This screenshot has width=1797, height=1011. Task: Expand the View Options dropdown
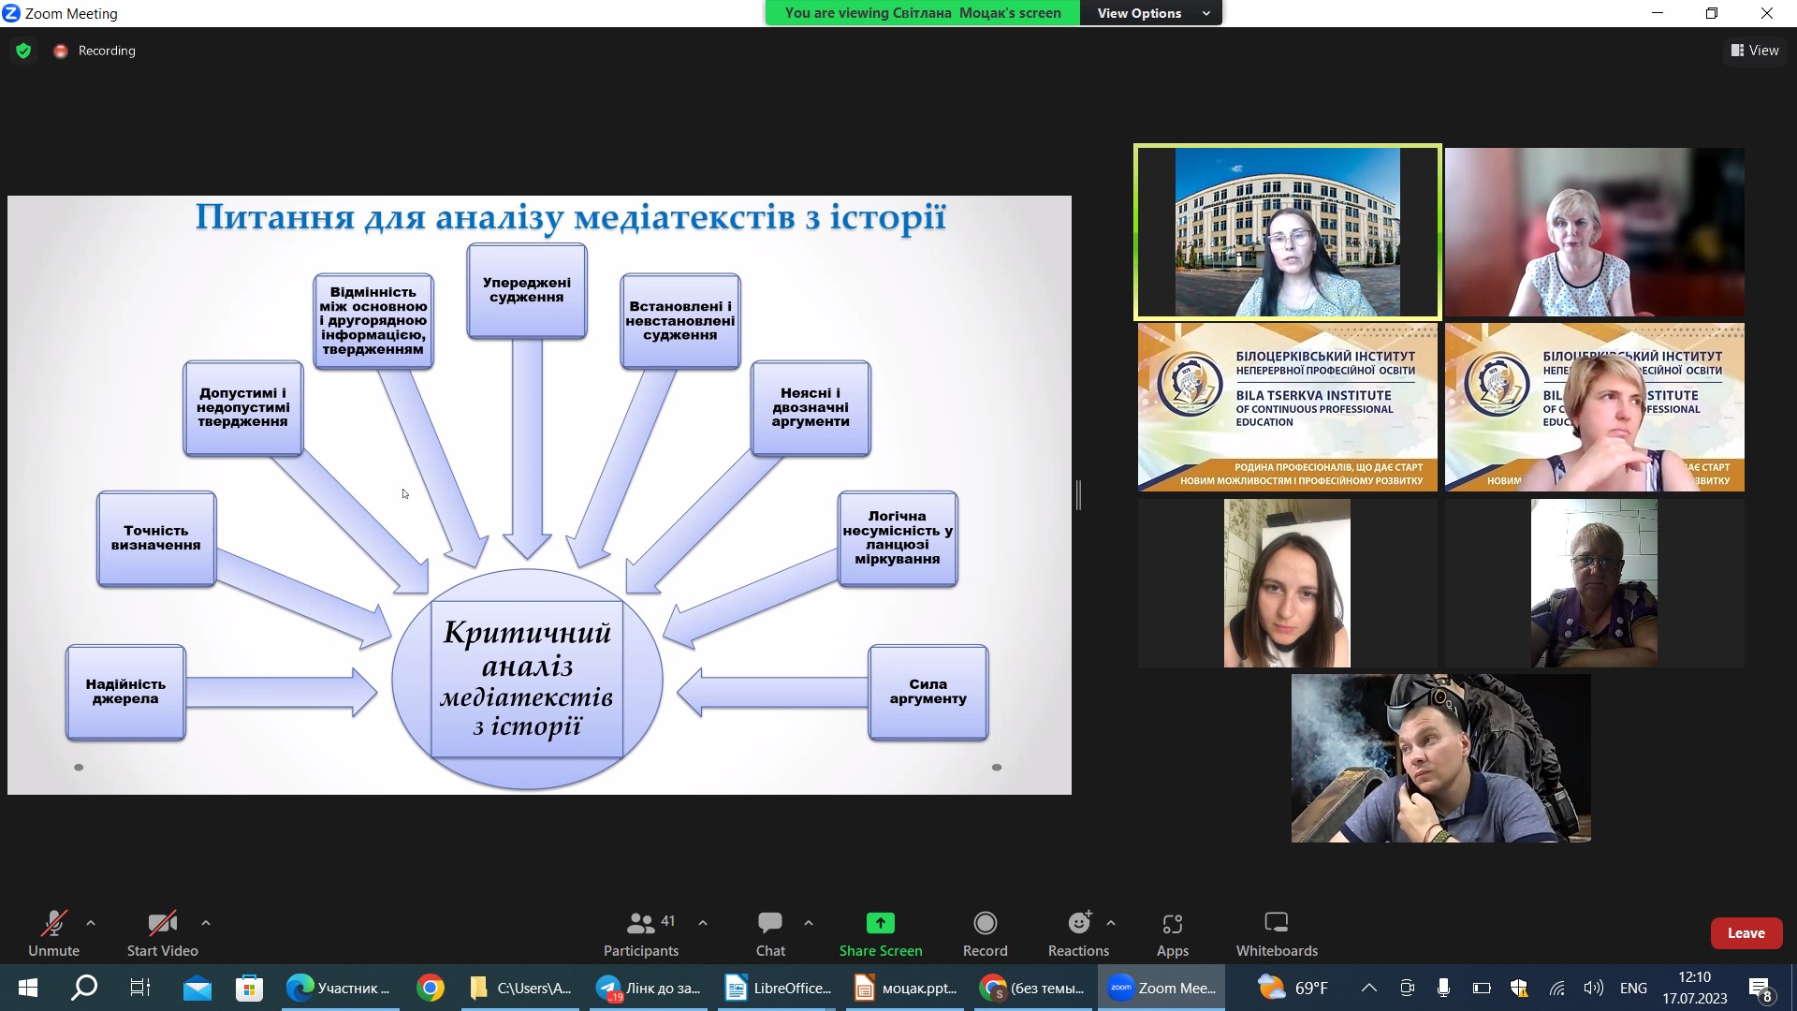(x=1152, y=13)
